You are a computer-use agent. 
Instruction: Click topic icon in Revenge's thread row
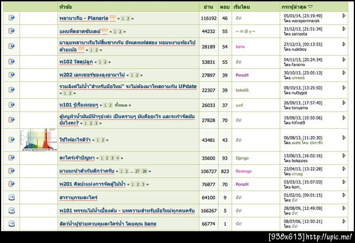[11, 171]
